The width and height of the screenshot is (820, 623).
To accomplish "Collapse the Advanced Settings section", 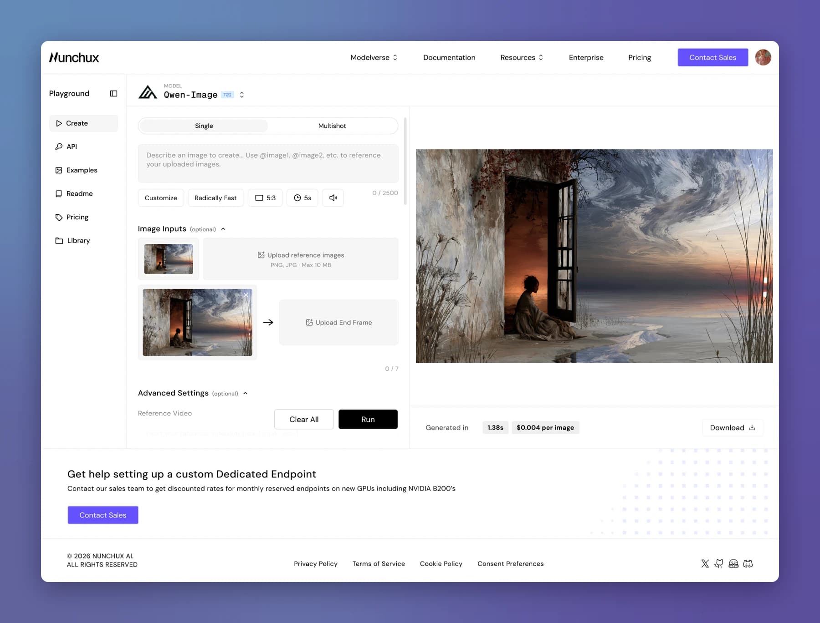I will click(246, 393).
